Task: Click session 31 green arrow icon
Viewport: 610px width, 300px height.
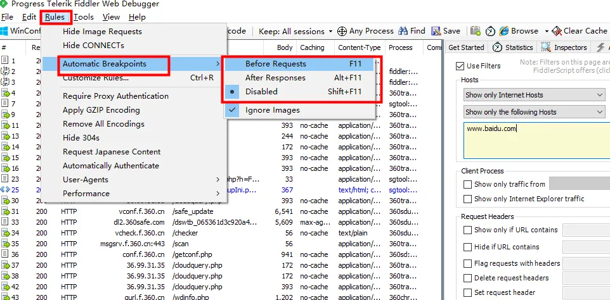Action: 6,211
